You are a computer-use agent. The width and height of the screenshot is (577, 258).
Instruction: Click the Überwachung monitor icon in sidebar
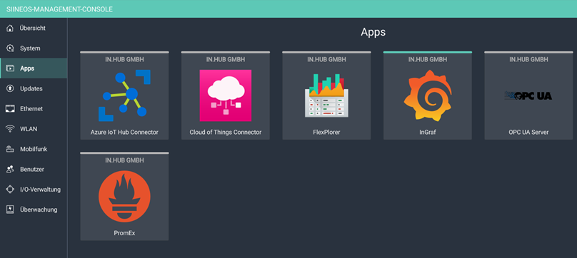click(10, 210)
